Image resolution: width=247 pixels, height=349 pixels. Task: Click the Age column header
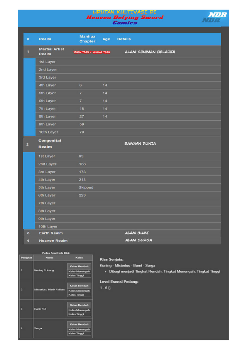point(106,39)
